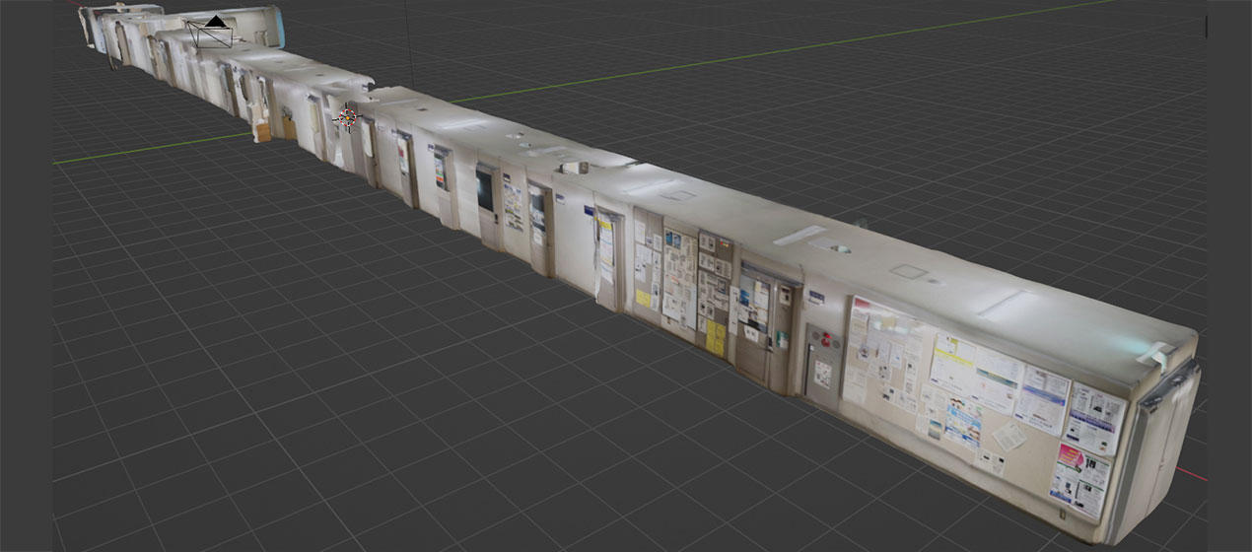Click the 3D cursor crosshair in the viewport

tap(346, 118)
